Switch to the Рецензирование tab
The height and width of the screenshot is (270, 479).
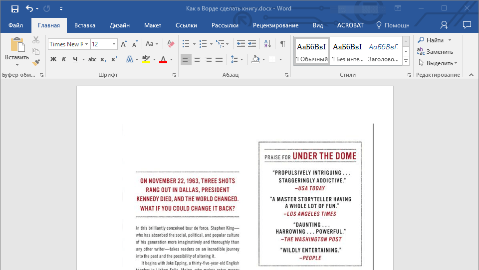coord(275,25)
